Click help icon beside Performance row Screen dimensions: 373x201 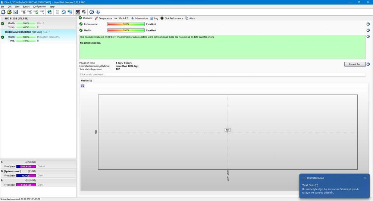coord(368,24)
